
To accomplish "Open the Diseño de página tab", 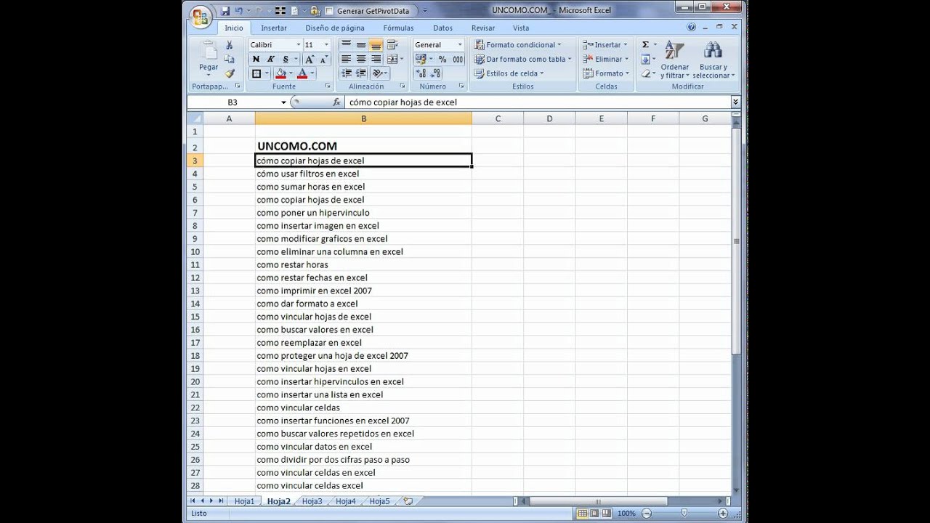I will coord(335,28).
